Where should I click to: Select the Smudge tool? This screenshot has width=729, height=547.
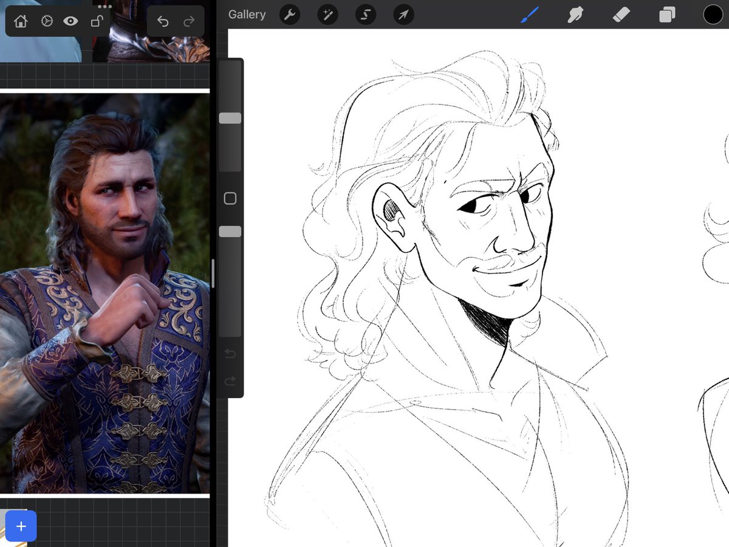click(575, 14)
